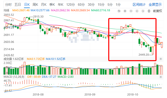Open 区间统计 range statistics link
This screenshot has width=167, height=98.
139,5
